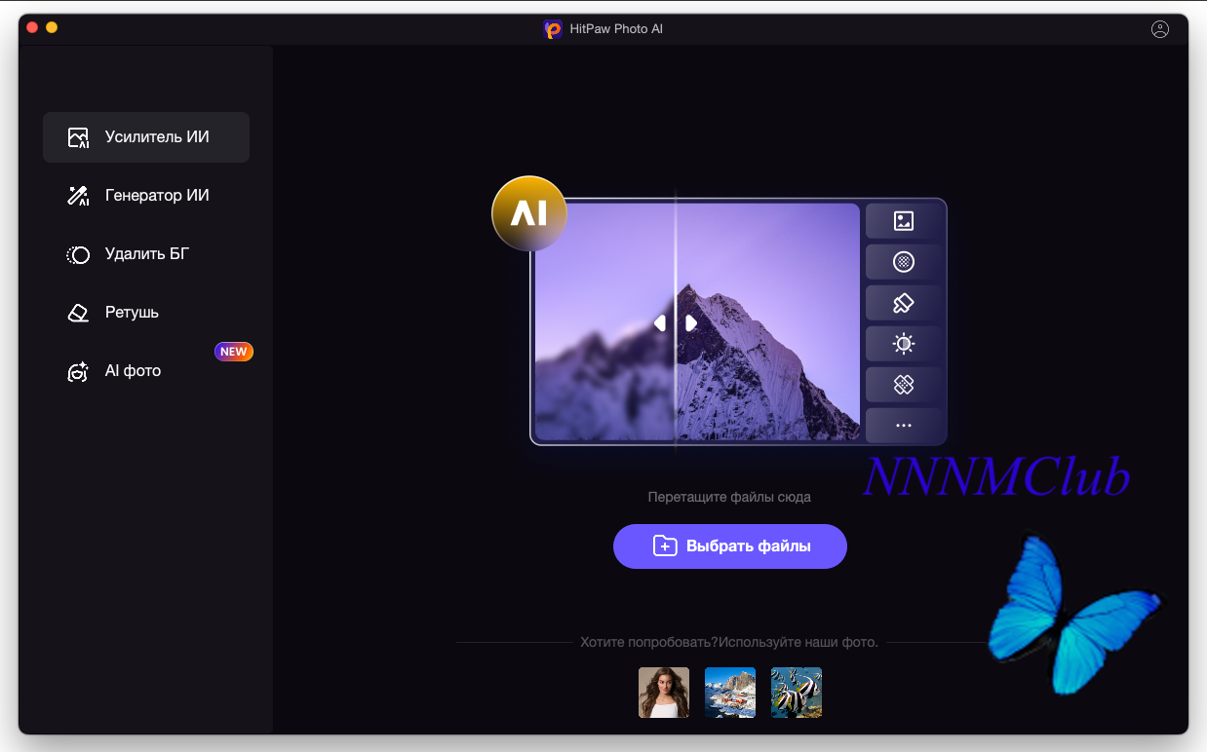Click the NEW badge beside AI фото
Viewport: 1207px width, 752px height.
pyautogui.click(x=234, y=352)
